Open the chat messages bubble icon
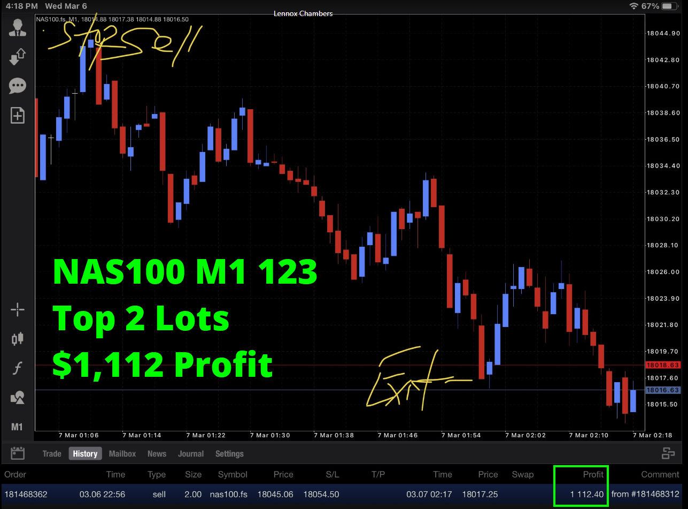Viewport: 688px width, 509px height. point(18,86)
